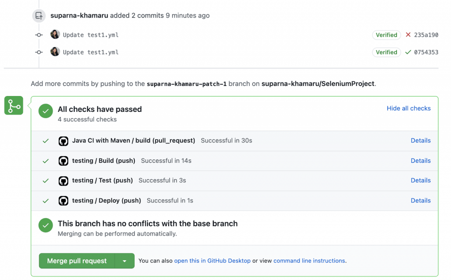View command line instructions link
The width and height of the screenshot is (451, 280).
[309, 261]
